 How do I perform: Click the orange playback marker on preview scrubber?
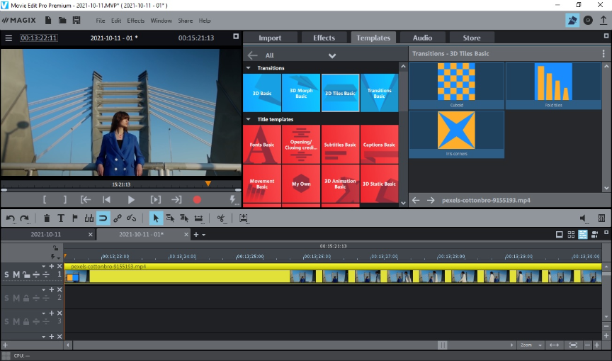click(x=208, y=184)
